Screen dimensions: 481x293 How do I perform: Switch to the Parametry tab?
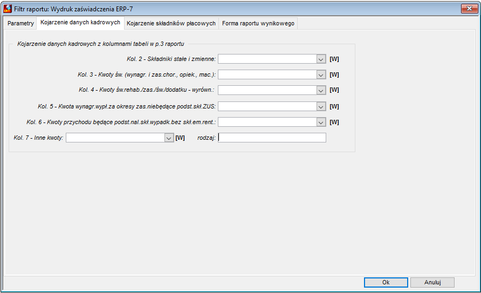20,23
